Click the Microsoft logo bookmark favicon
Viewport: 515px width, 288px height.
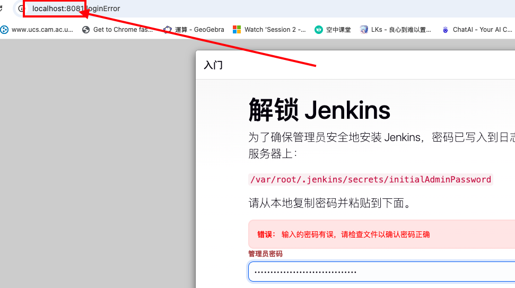(237, 30)
